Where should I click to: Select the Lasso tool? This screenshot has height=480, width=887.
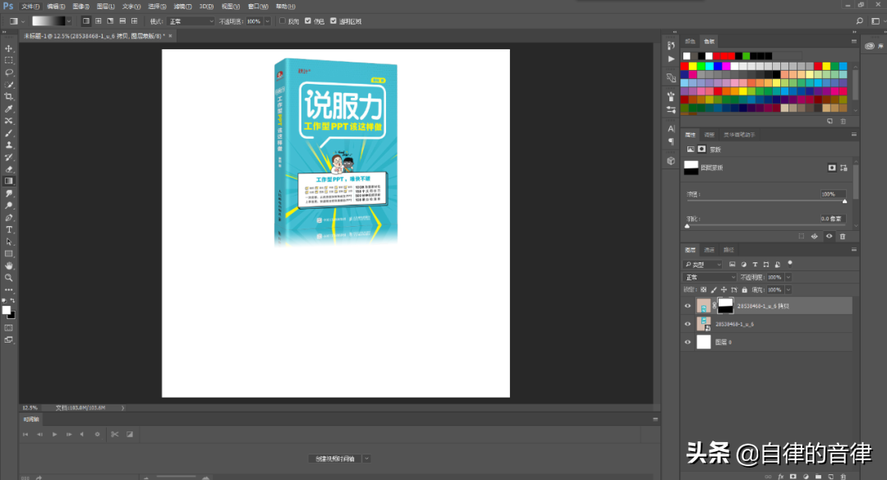pyautogui.click(x=8, y=72)
